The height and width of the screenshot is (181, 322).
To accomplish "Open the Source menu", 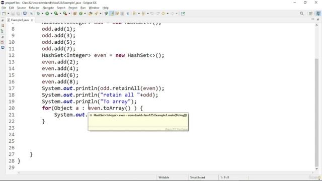I will point(21,8).
